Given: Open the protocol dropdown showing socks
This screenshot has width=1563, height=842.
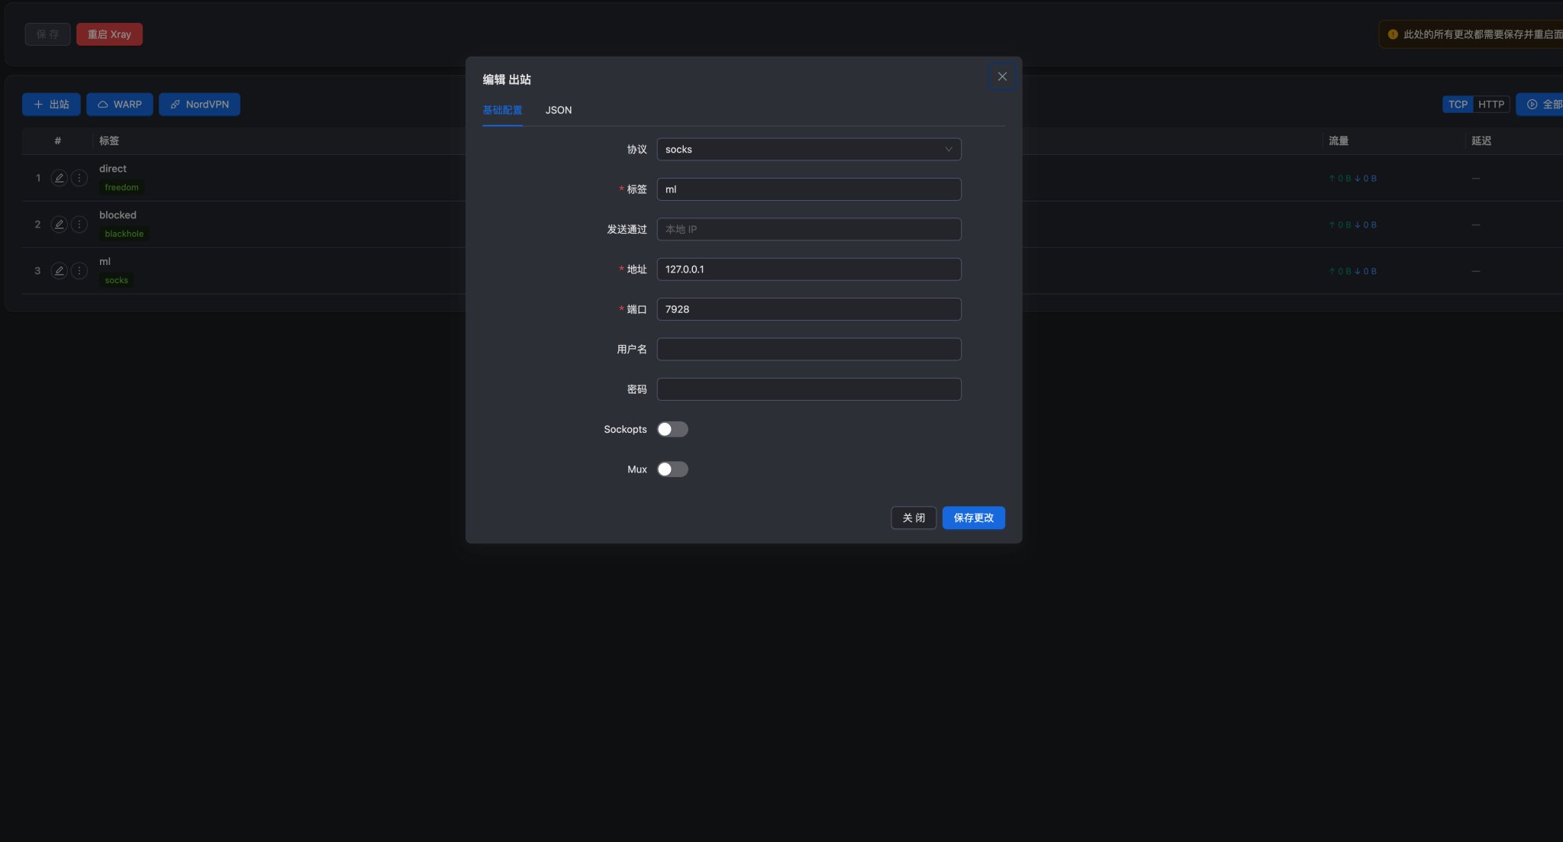Looking at the screenshot, I should 809,150.
